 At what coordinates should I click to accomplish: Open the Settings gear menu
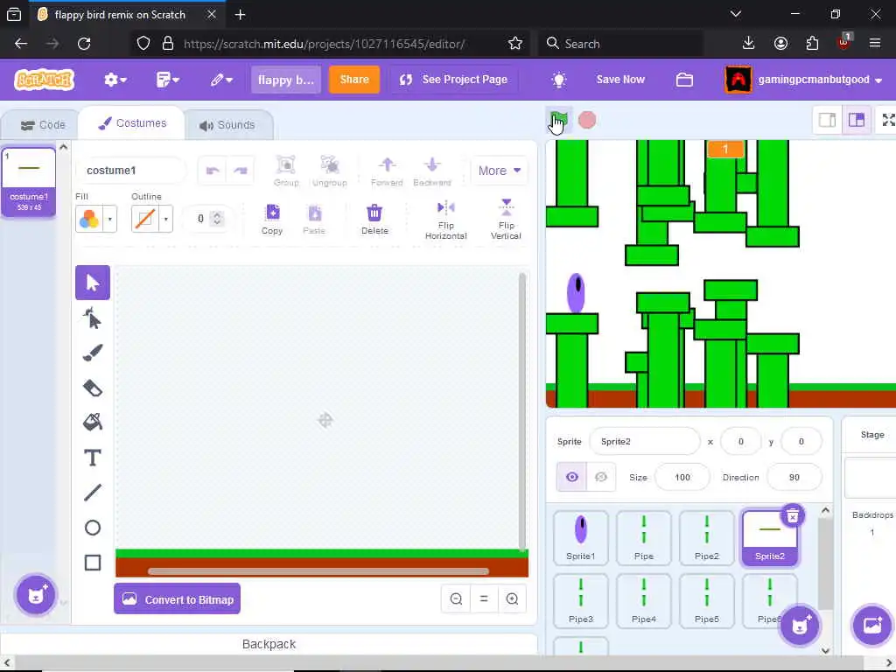[x=115, y=80]
